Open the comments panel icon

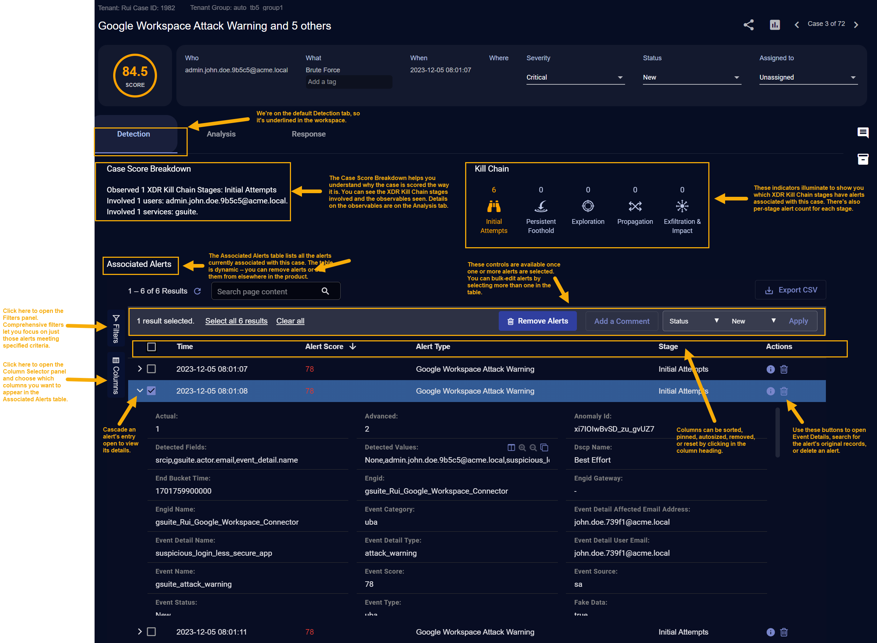[863, 133]
